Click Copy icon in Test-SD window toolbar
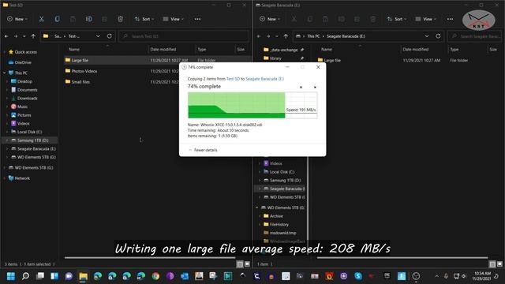This screenshot has width=505, height=284. pyautogui.click(x=57, y=19)
